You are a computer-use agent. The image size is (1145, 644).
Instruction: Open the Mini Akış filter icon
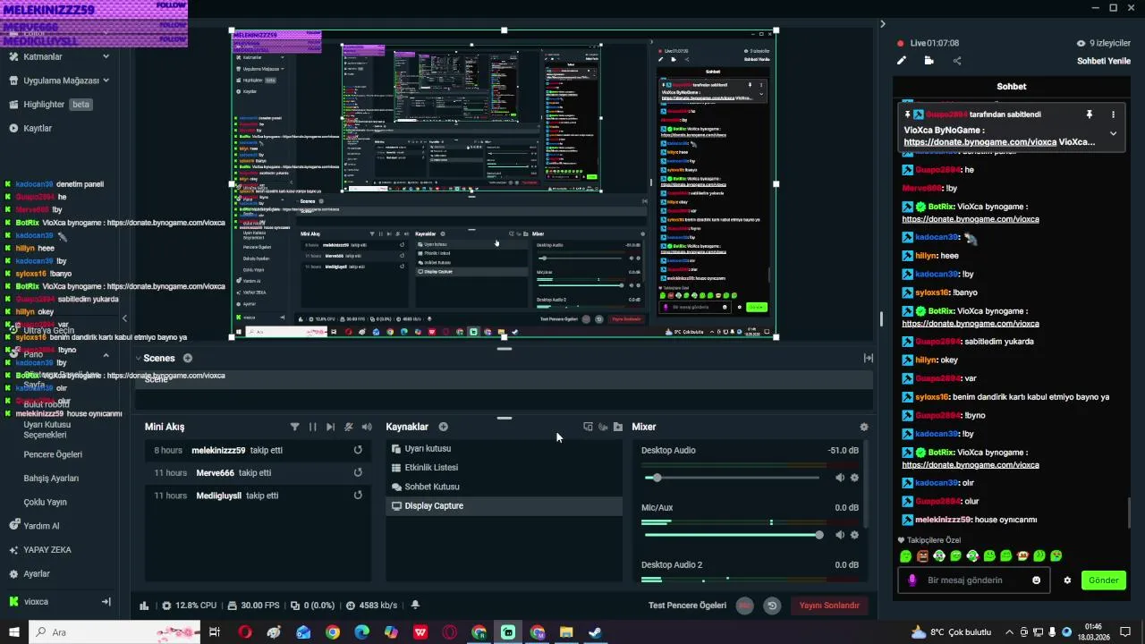click(294, 427)
